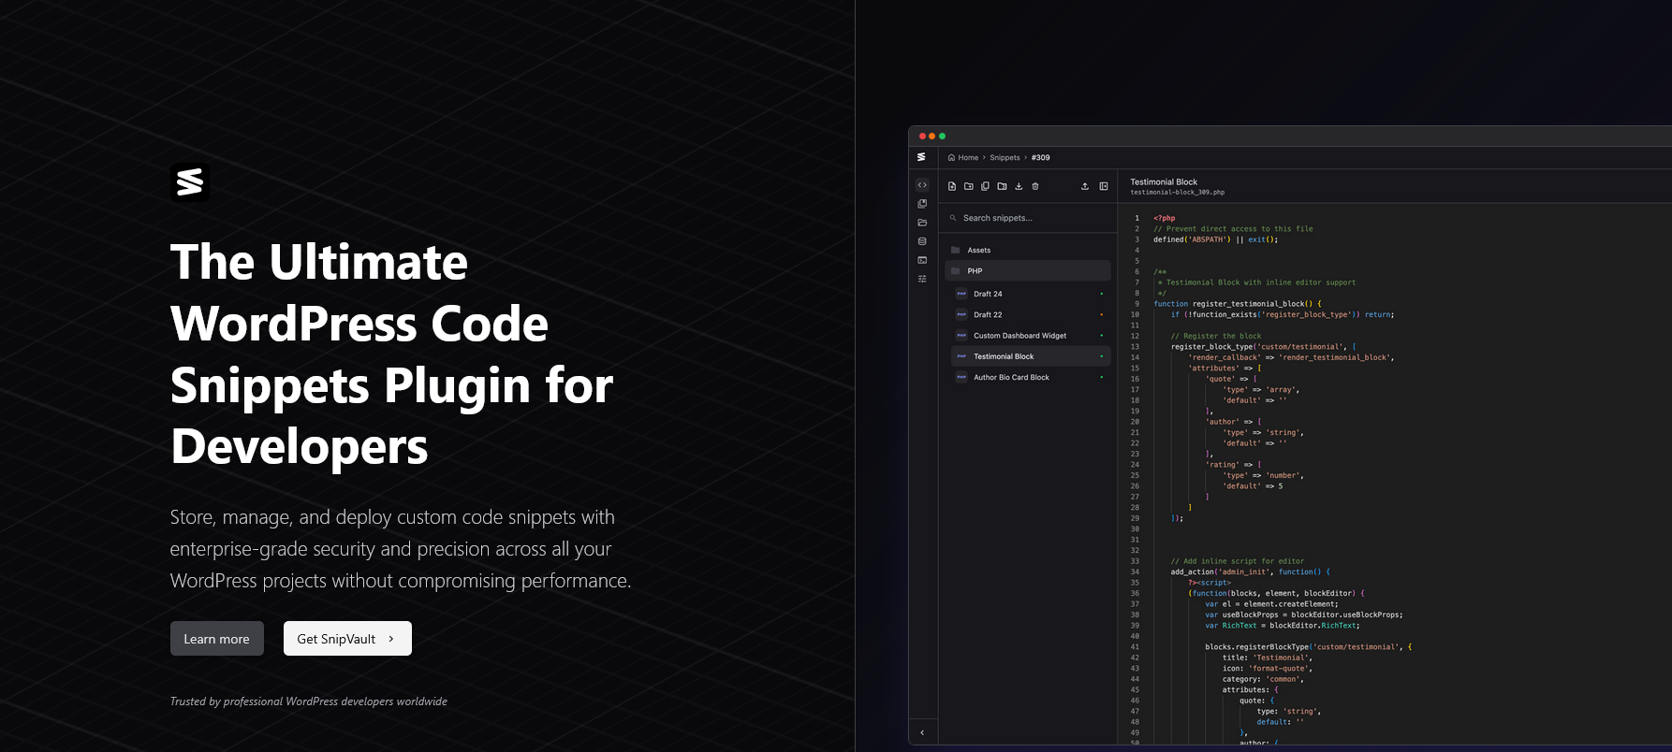Click the PHP icon beside Author Bio Card Block

pos(961,377)
